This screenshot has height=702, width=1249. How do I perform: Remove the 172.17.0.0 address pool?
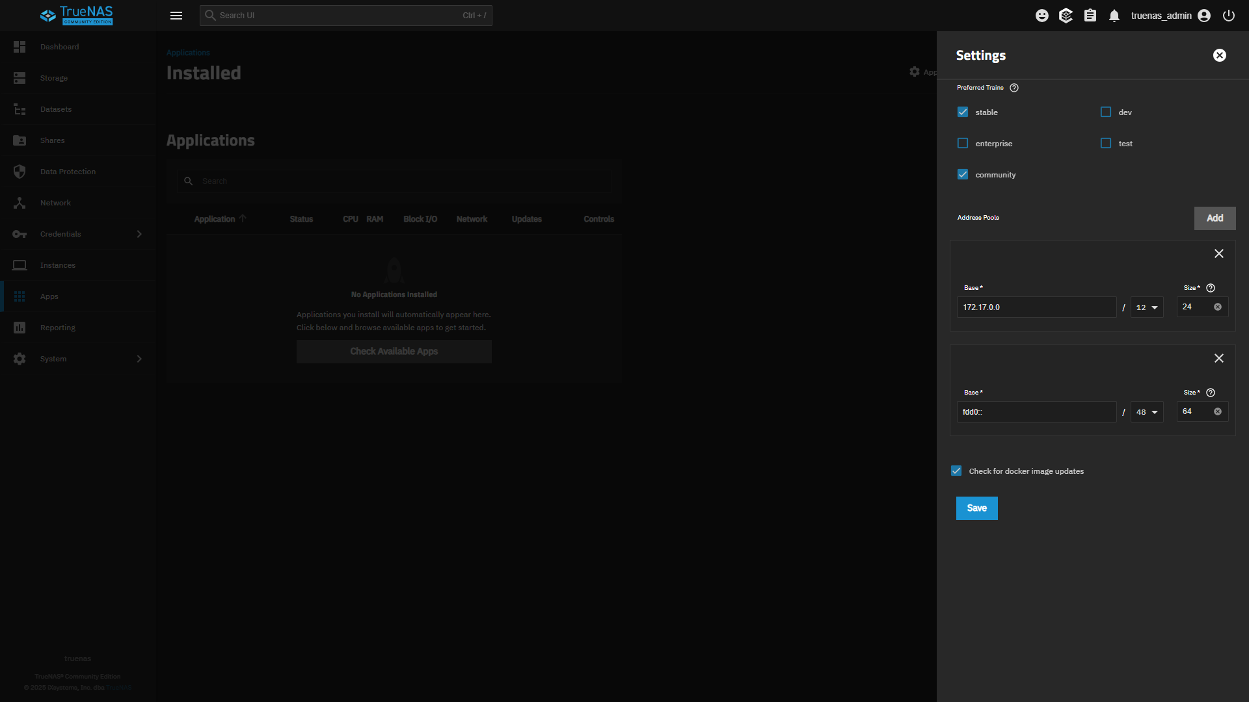tap(1219, 253)
